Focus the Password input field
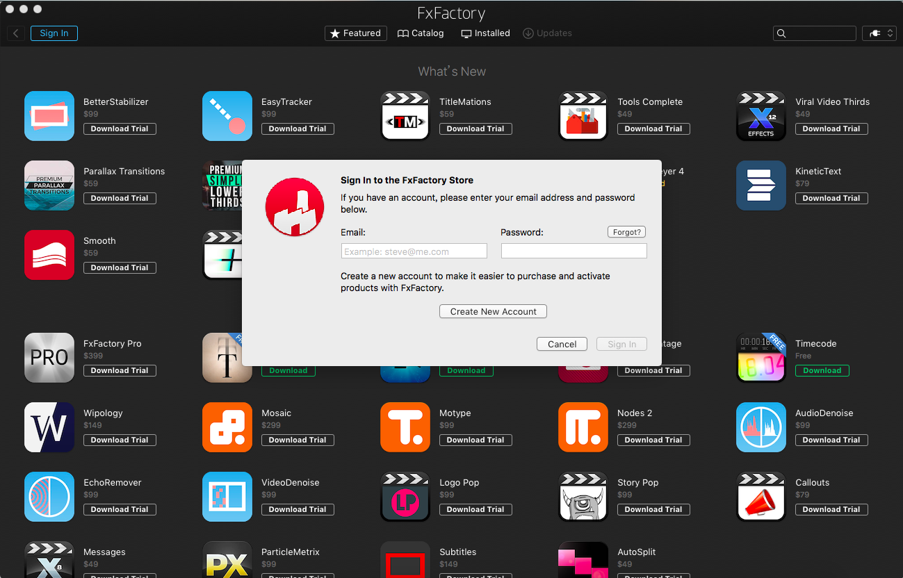 [573, 251]
